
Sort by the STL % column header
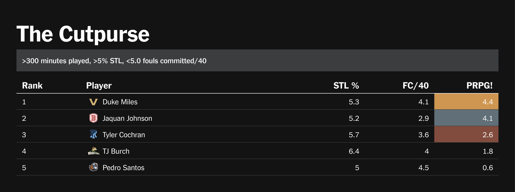coord(346,86)
